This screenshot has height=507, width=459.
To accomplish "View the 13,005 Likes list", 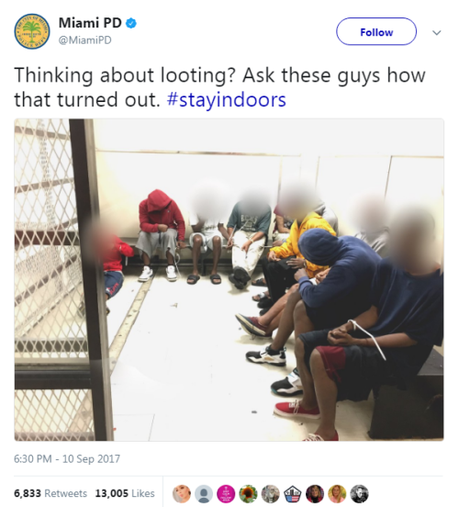I will 125,493.
